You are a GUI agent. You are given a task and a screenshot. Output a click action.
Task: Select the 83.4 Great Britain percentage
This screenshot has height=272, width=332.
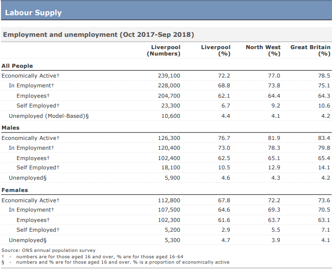pyautogui.click(x=324, y=138)
